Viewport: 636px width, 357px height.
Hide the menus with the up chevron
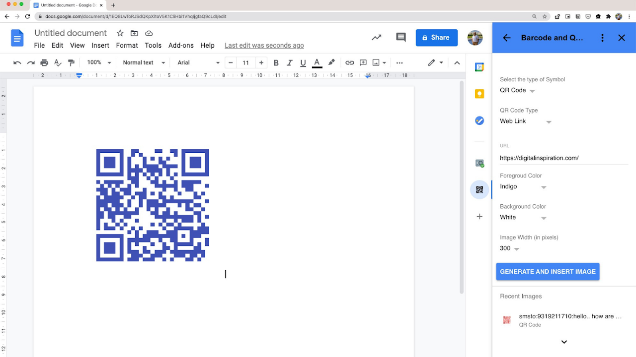point(457,62)
